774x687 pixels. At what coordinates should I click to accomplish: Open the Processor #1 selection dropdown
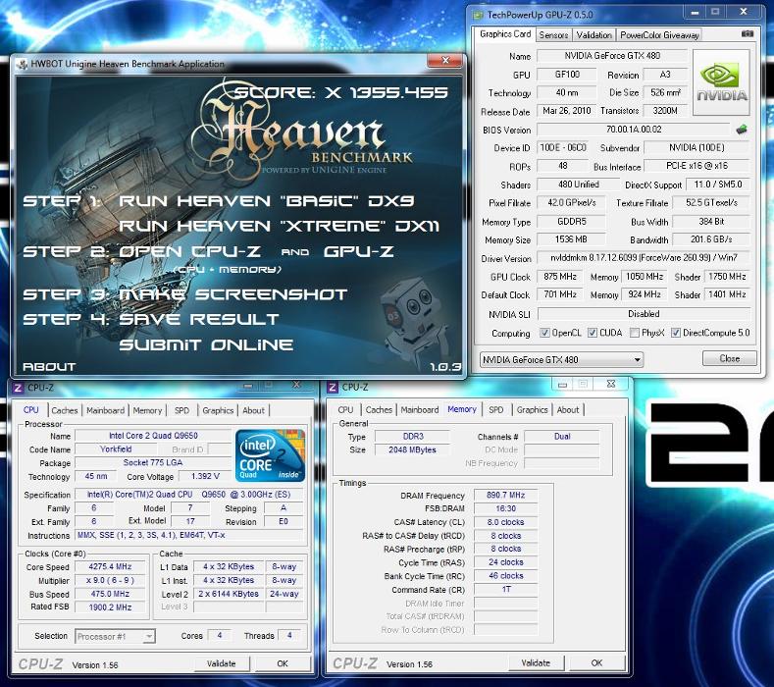(x=115, y=637)
